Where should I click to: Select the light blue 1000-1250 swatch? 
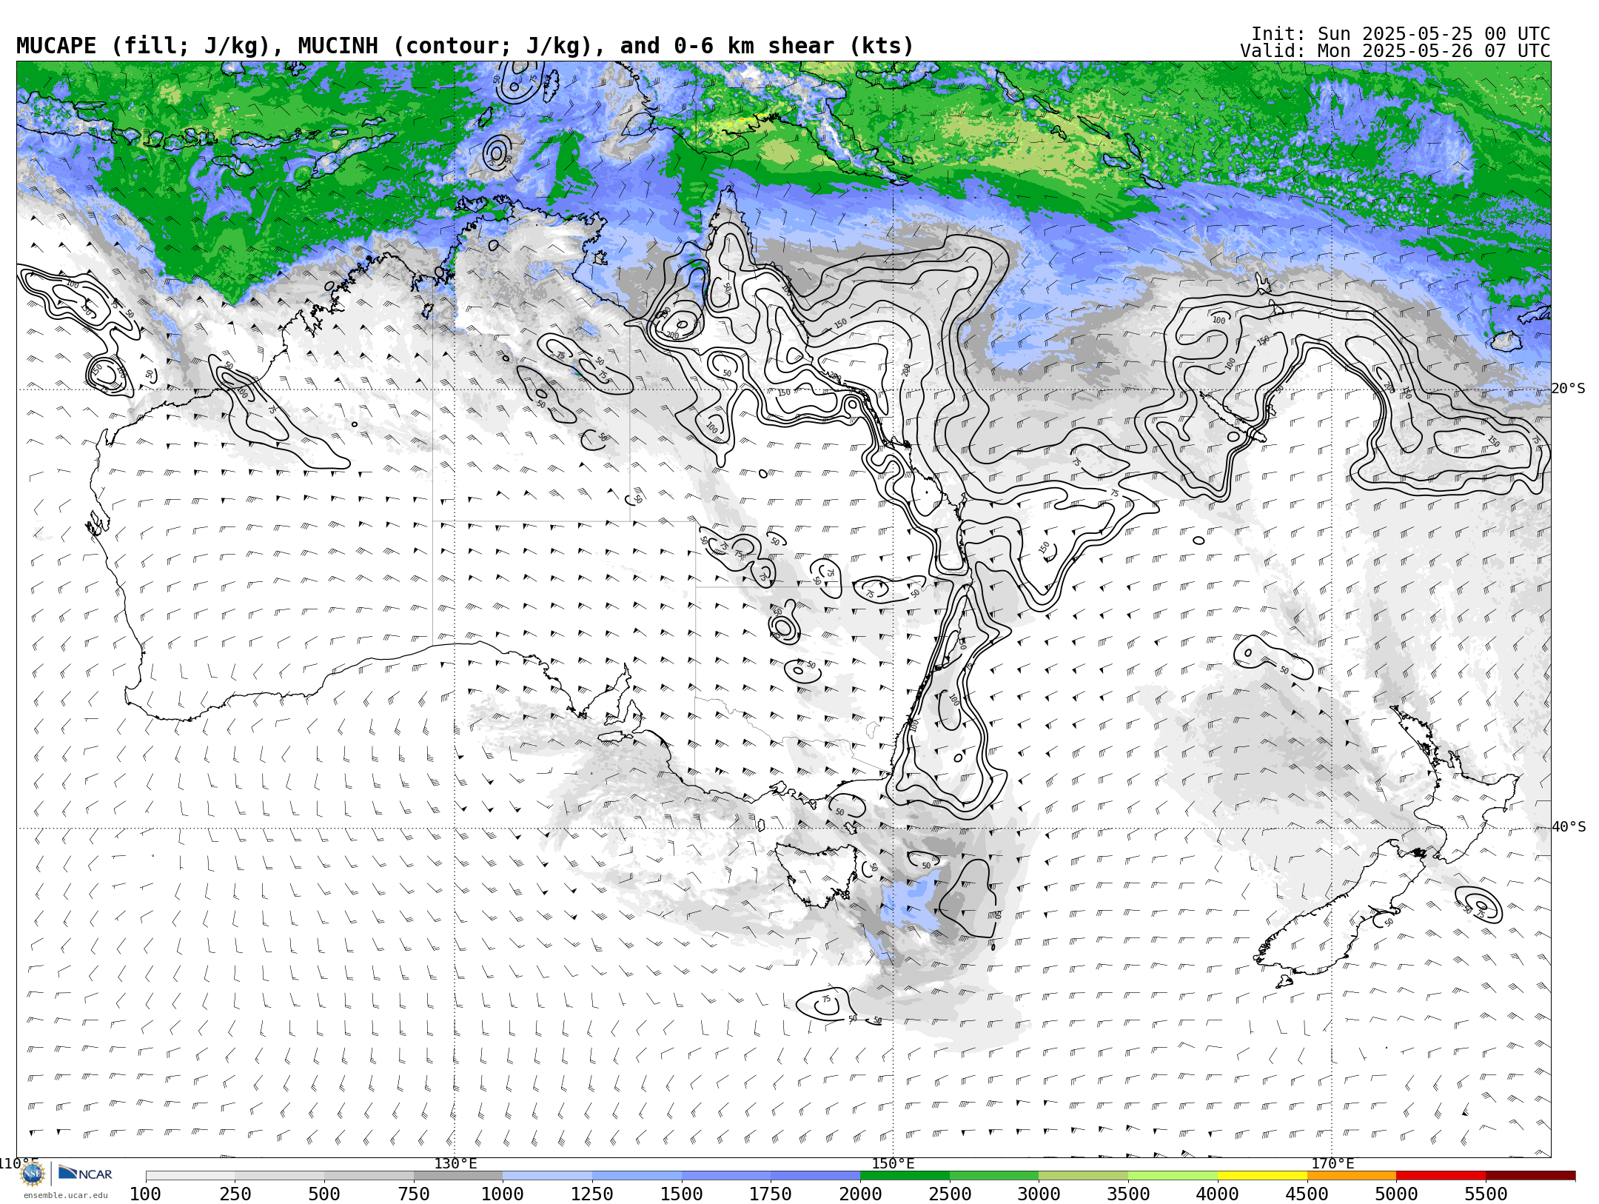click(548, 1176)
